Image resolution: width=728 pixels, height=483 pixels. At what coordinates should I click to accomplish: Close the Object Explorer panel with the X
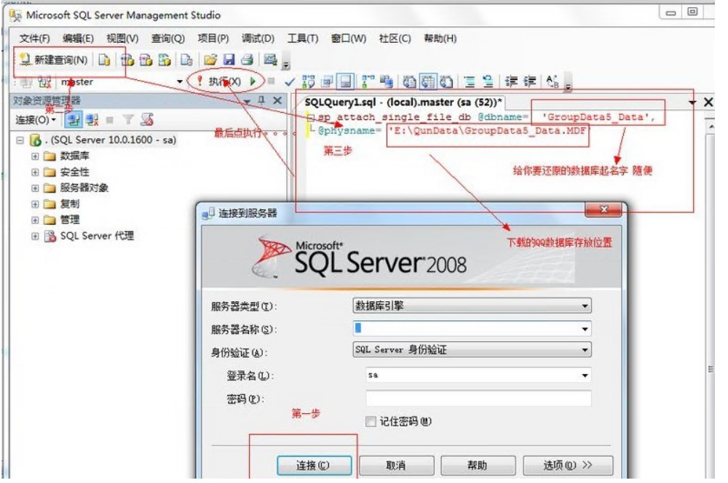pyautogui.click(x=277, y=100)
